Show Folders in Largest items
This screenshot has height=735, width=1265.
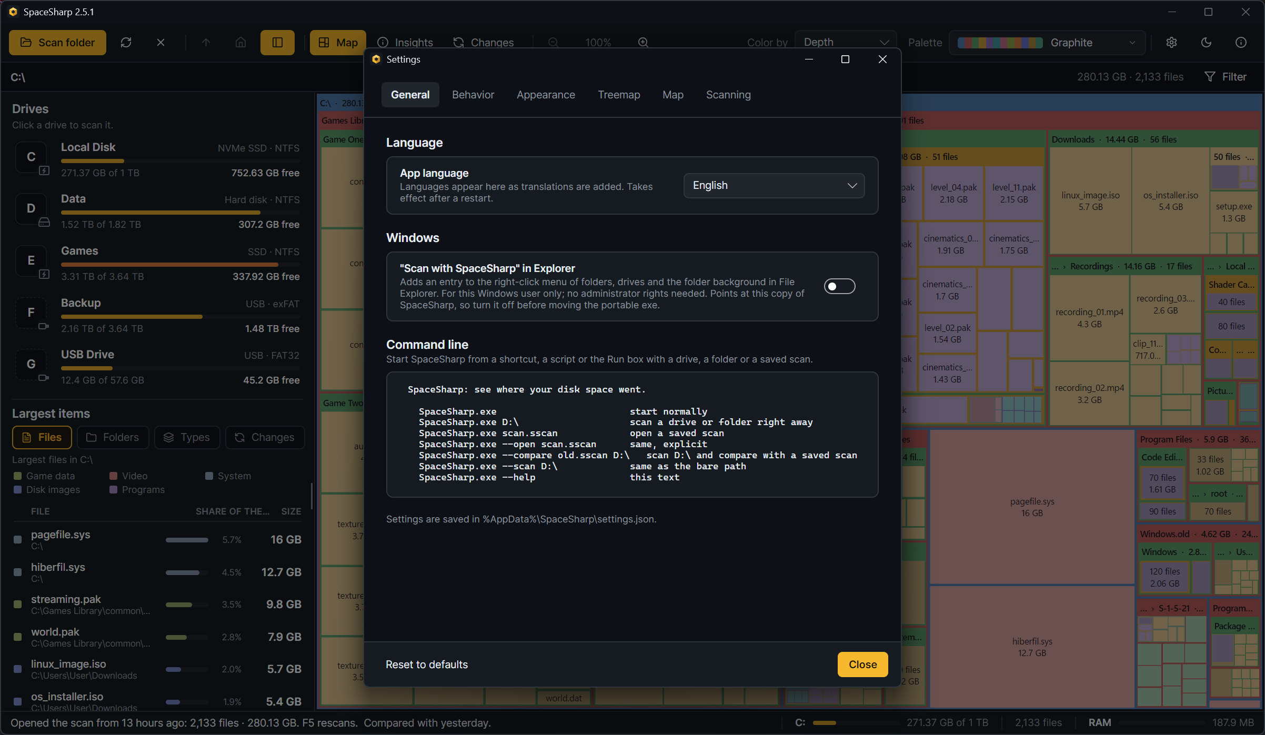coord(113,437)
